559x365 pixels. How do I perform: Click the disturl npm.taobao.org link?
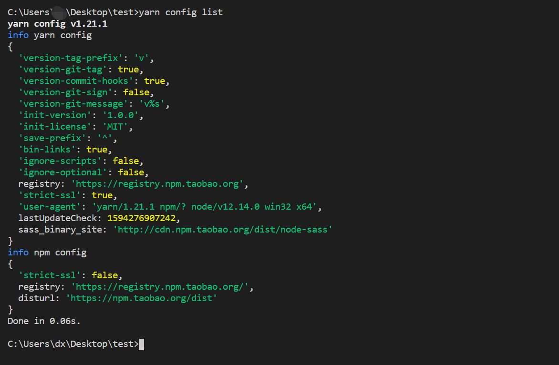click(x=142, y=298)
